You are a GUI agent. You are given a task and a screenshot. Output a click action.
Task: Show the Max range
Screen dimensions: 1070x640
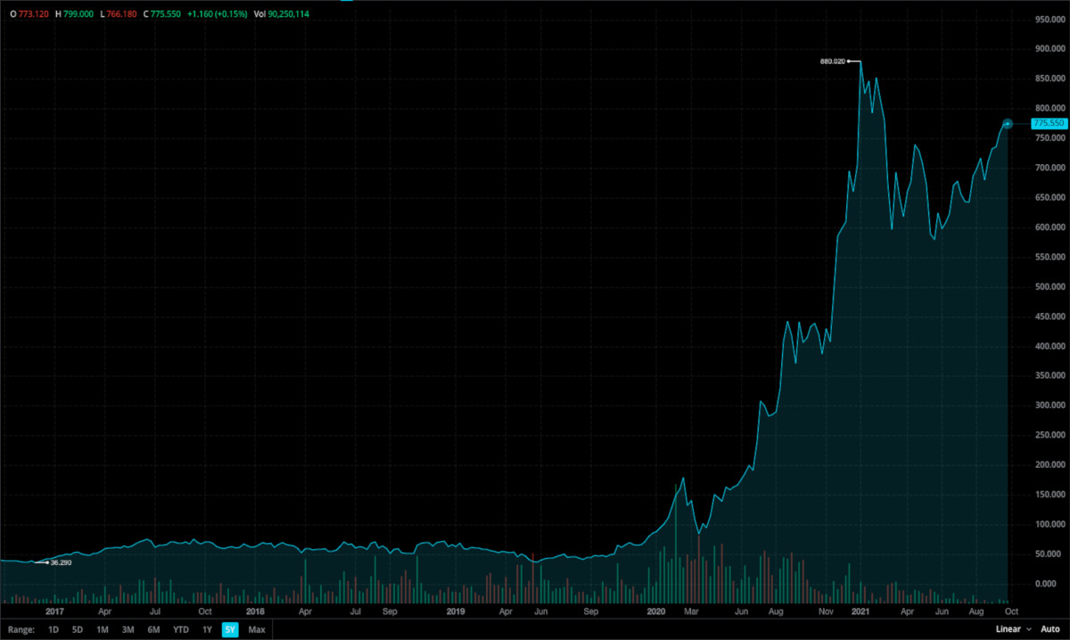coord(257,630)
